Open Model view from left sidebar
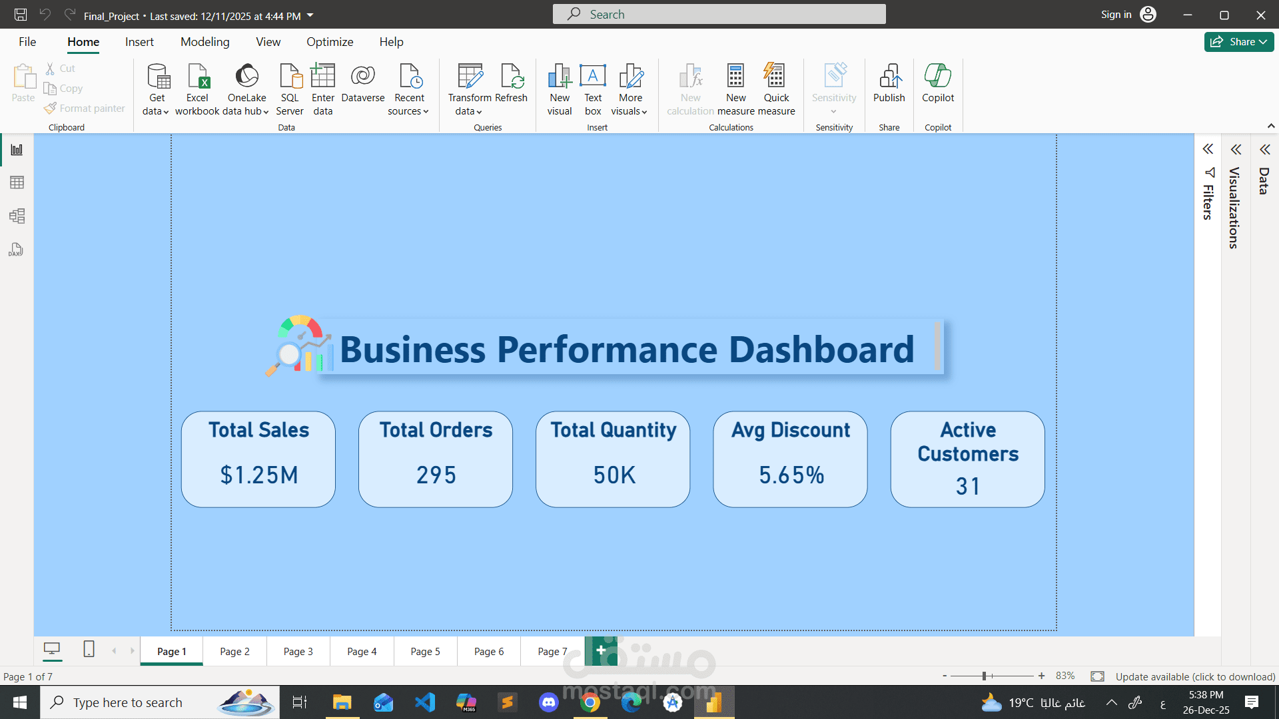Screen dimensions: 1279x719 17,216
